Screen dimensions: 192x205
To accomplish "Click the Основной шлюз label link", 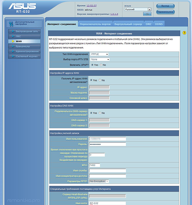I will [x=78, y=98].
